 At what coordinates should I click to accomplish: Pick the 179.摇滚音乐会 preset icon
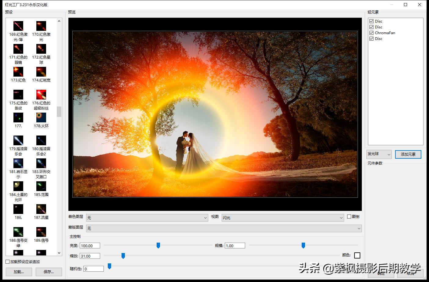pyautogui.click(x=18, y=140)
